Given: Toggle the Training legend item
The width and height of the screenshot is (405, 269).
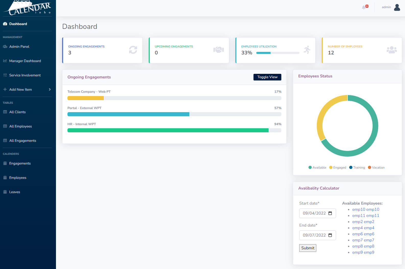Looking at the screenshot, I should [x=357, y=168].
